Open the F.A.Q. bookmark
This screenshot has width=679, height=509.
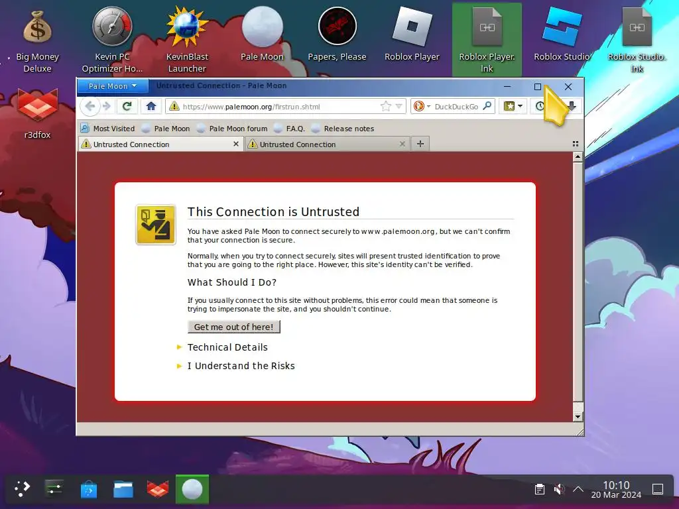[290, 129]
